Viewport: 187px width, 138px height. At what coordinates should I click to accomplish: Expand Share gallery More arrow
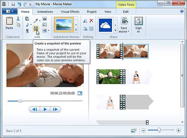[115, 30]
